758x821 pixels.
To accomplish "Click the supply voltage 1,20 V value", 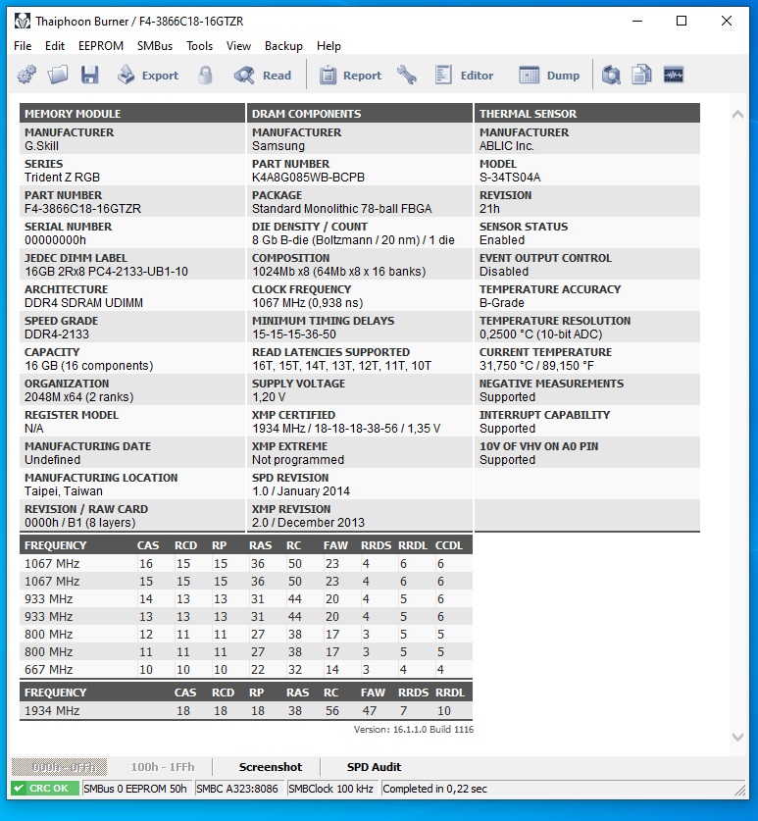I will [269, 397].
